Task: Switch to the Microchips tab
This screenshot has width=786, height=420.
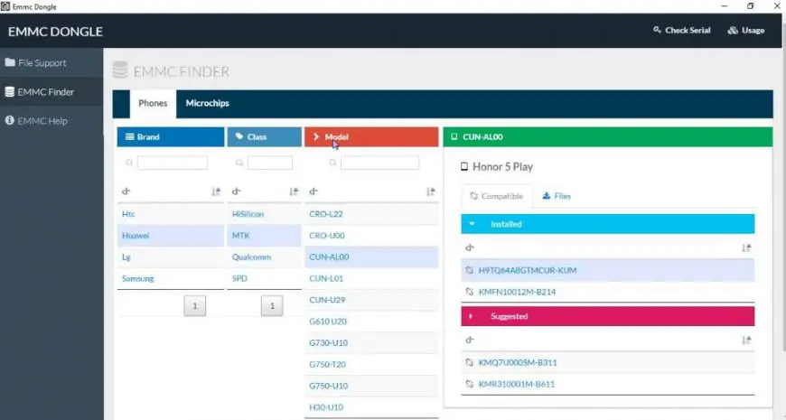Action: (207, 103)
